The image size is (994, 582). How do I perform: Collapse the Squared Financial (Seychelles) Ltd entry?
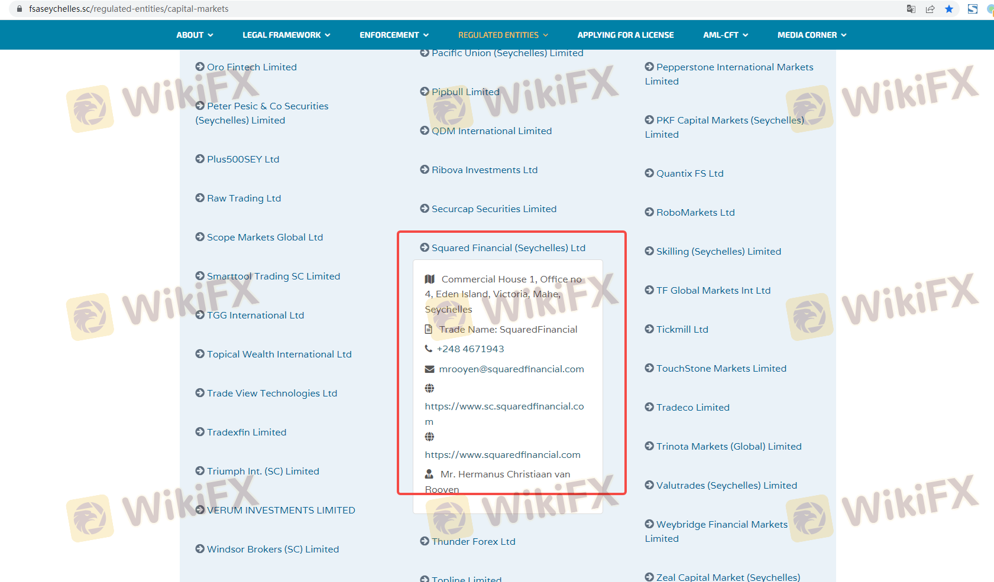click(x=508, y=248)
